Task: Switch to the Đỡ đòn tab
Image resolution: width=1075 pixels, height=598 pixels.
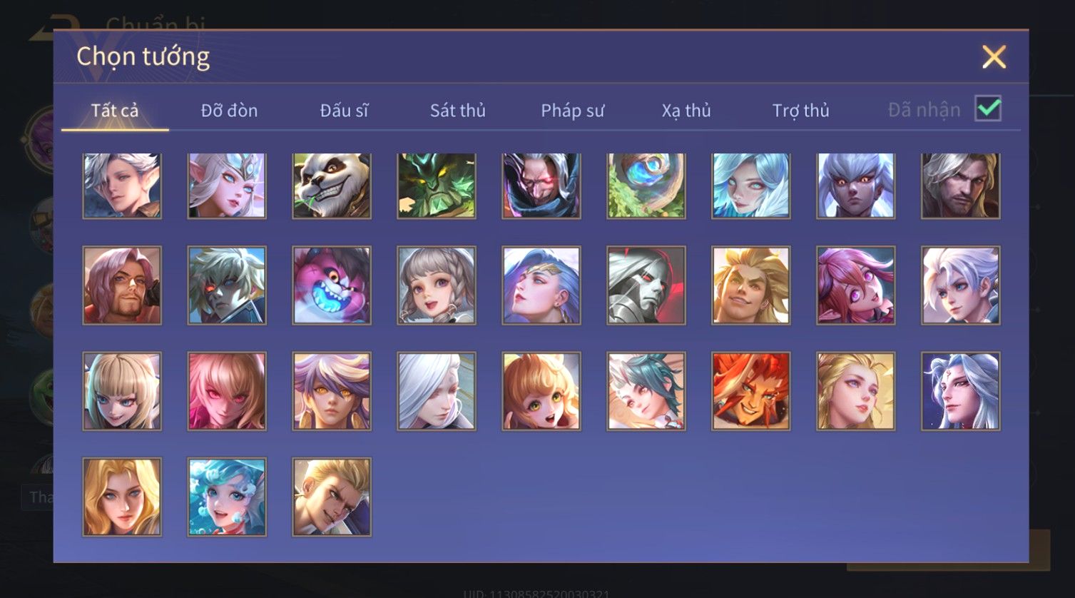Action: click(x=229, y=111)
